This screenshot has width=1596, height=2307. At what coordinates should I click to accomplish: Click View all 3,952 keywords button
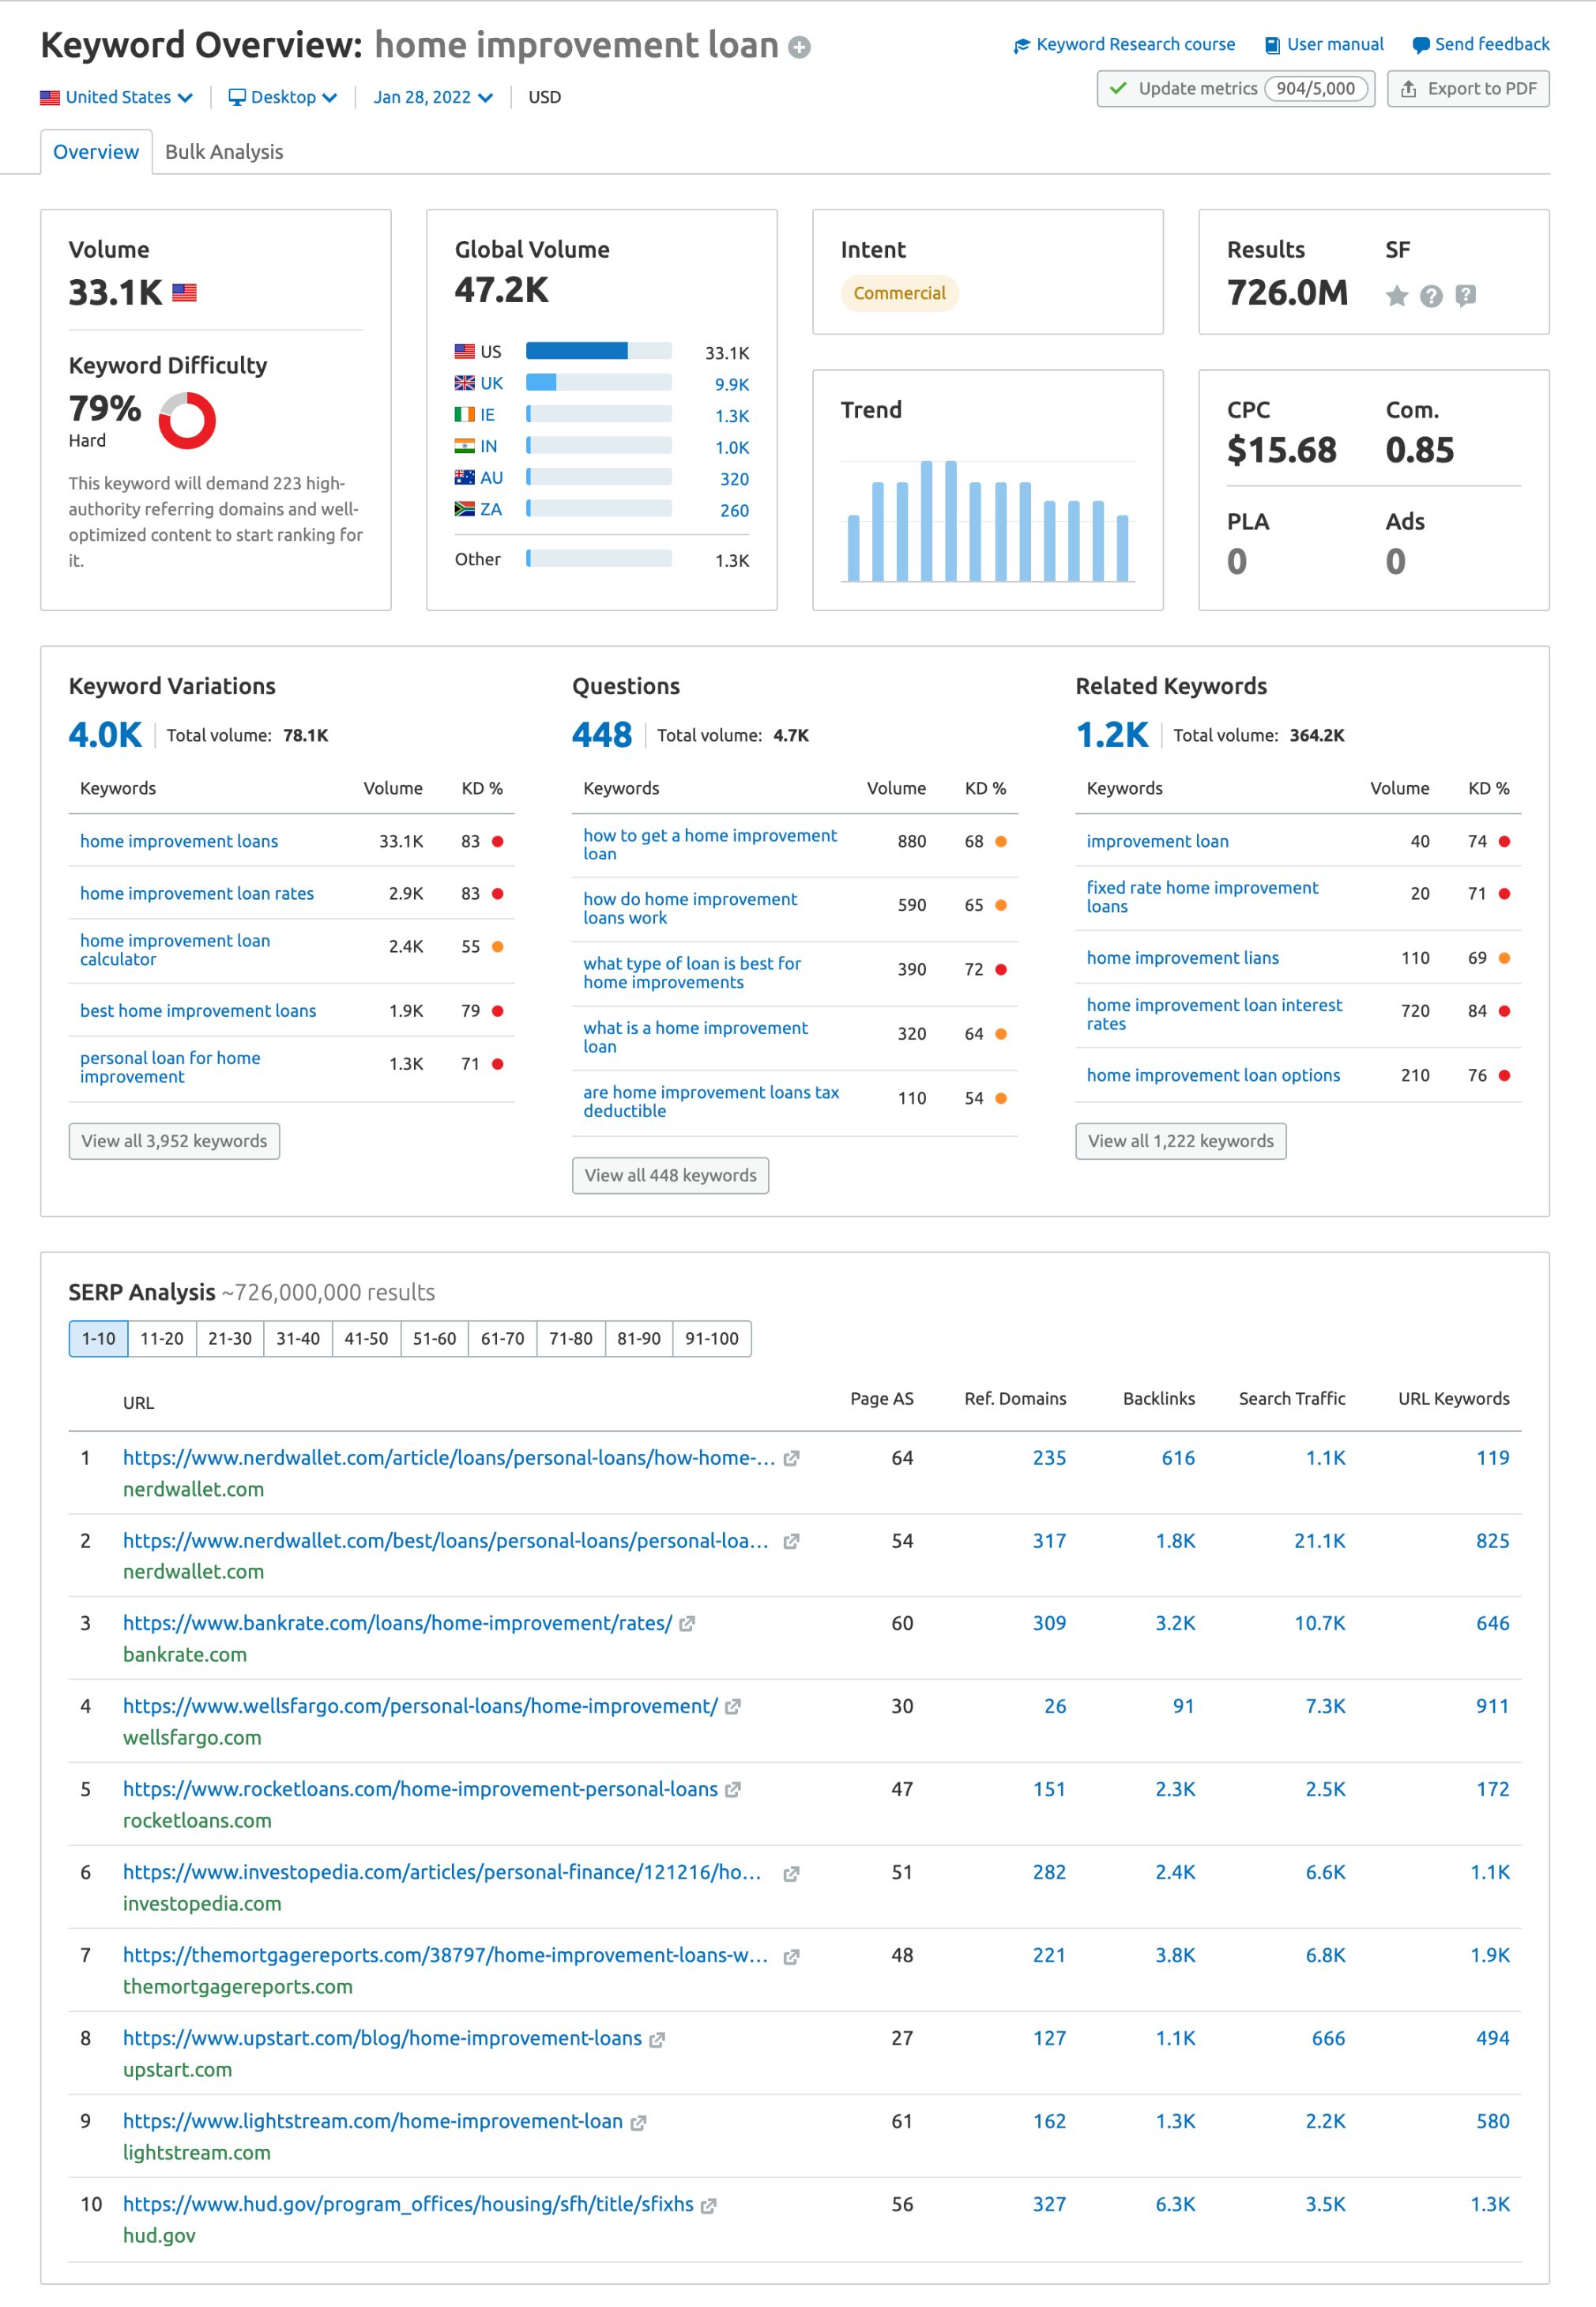[x=174, y=1141]
